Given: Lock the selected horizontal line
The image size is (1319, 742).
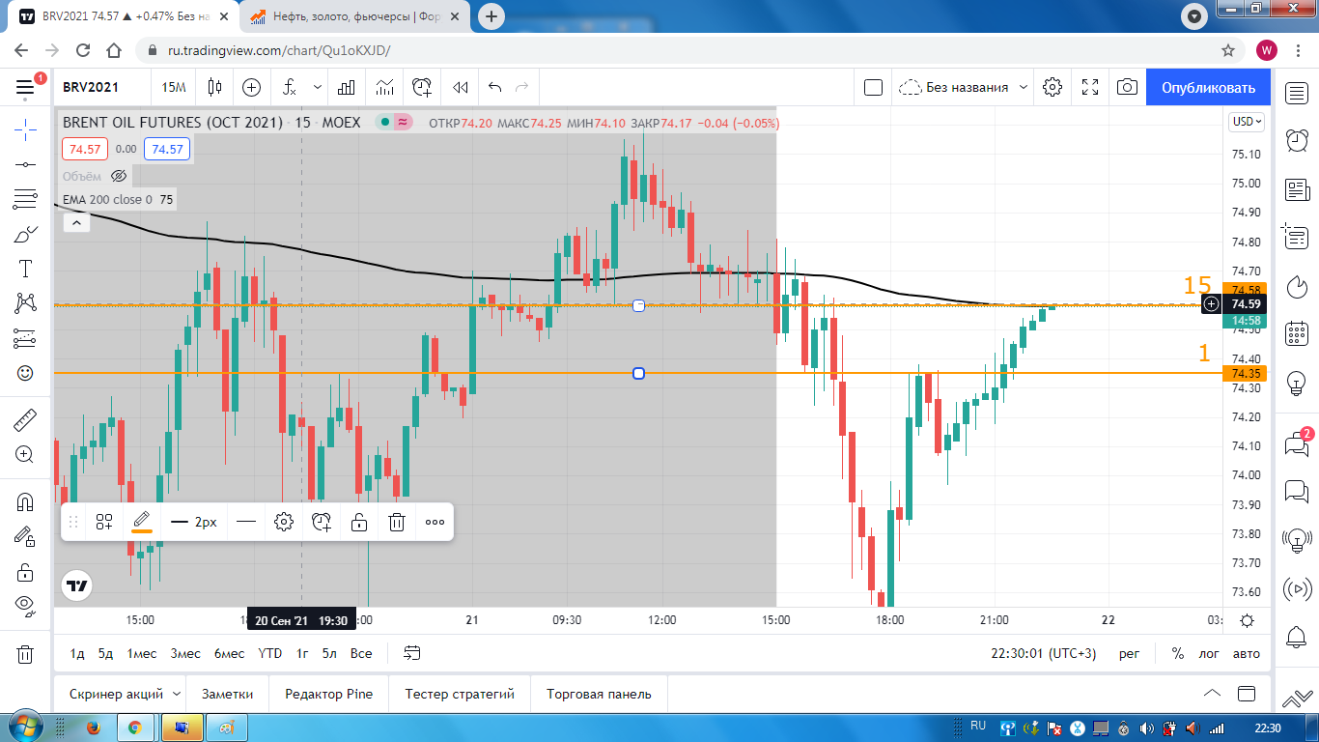Looking at the screenshot, I should pyautogui.click(x=359, y=522).
